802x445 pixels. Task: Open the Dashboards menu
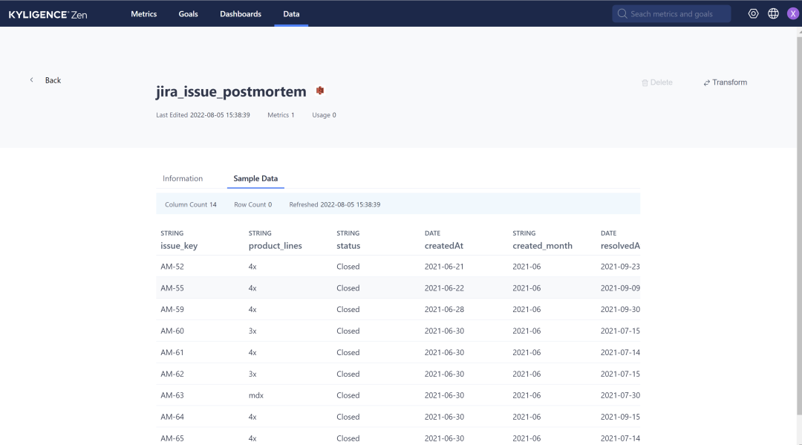[x=241, y=14]
